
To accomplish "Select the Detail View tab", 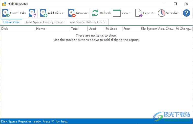I will [x=11, y=22].
